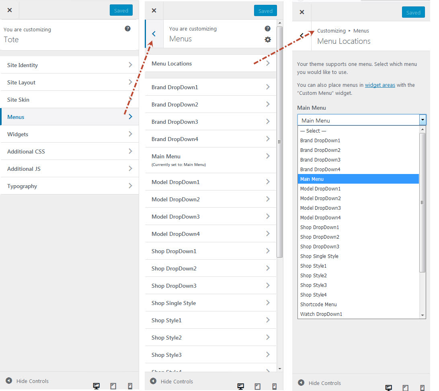Screen dimensions: 439x391
Task: Choose Model DropDown4 in the dropdown list
Action: pyautogui.click(x=358, y=217)
